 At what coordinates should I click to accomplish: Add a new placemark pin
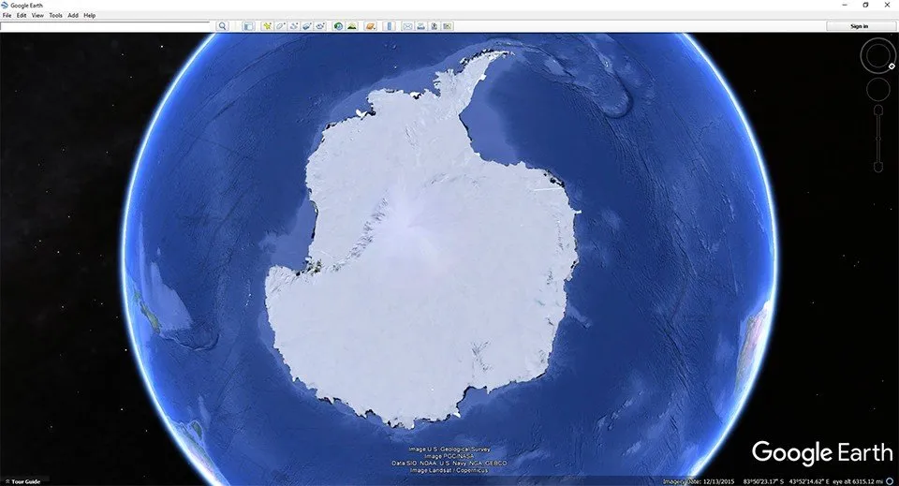(x=267, y=26)
